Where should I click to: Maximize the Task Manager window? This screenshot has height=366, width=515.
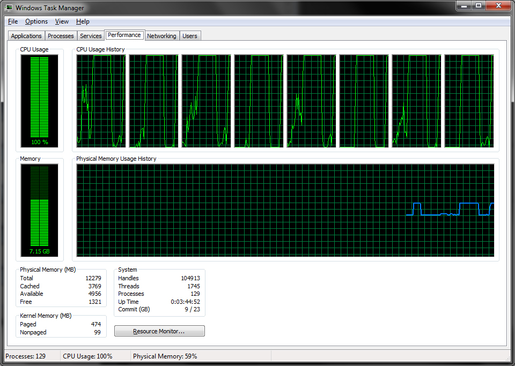click(479, 5)
